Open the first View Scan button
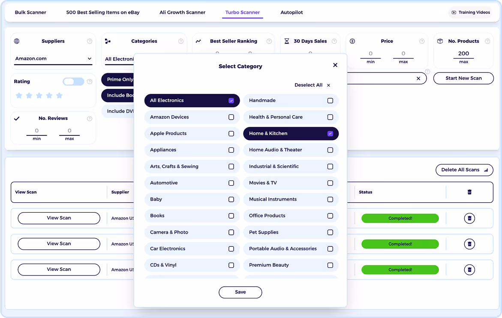The height and width of the screenshot is (318, 502). 59,218
